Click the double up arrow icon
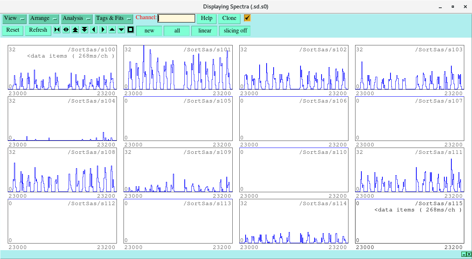This screenshot has width=472, height=259. tap(75, 30)
